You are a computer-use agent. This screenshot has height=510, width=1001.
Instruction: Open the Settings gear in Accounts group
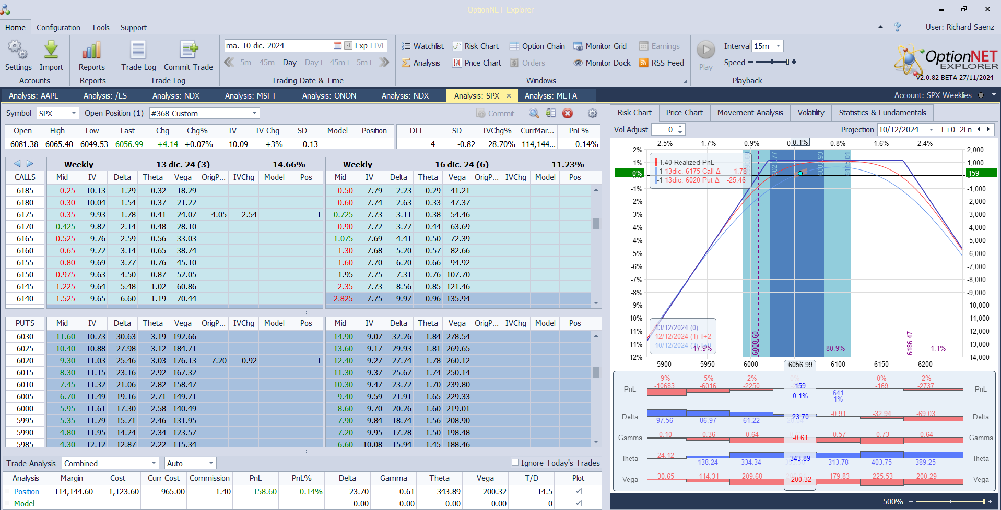tap(18, 50)
